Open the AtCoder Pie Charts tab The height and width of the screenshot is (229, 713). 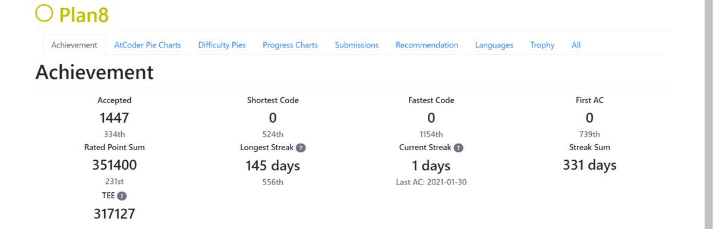coord(147,45)
